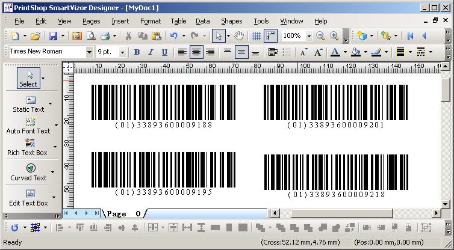This screenshot has width=454, height=250.
Task: Open the Shapes menu
Action: coord(232,21)
